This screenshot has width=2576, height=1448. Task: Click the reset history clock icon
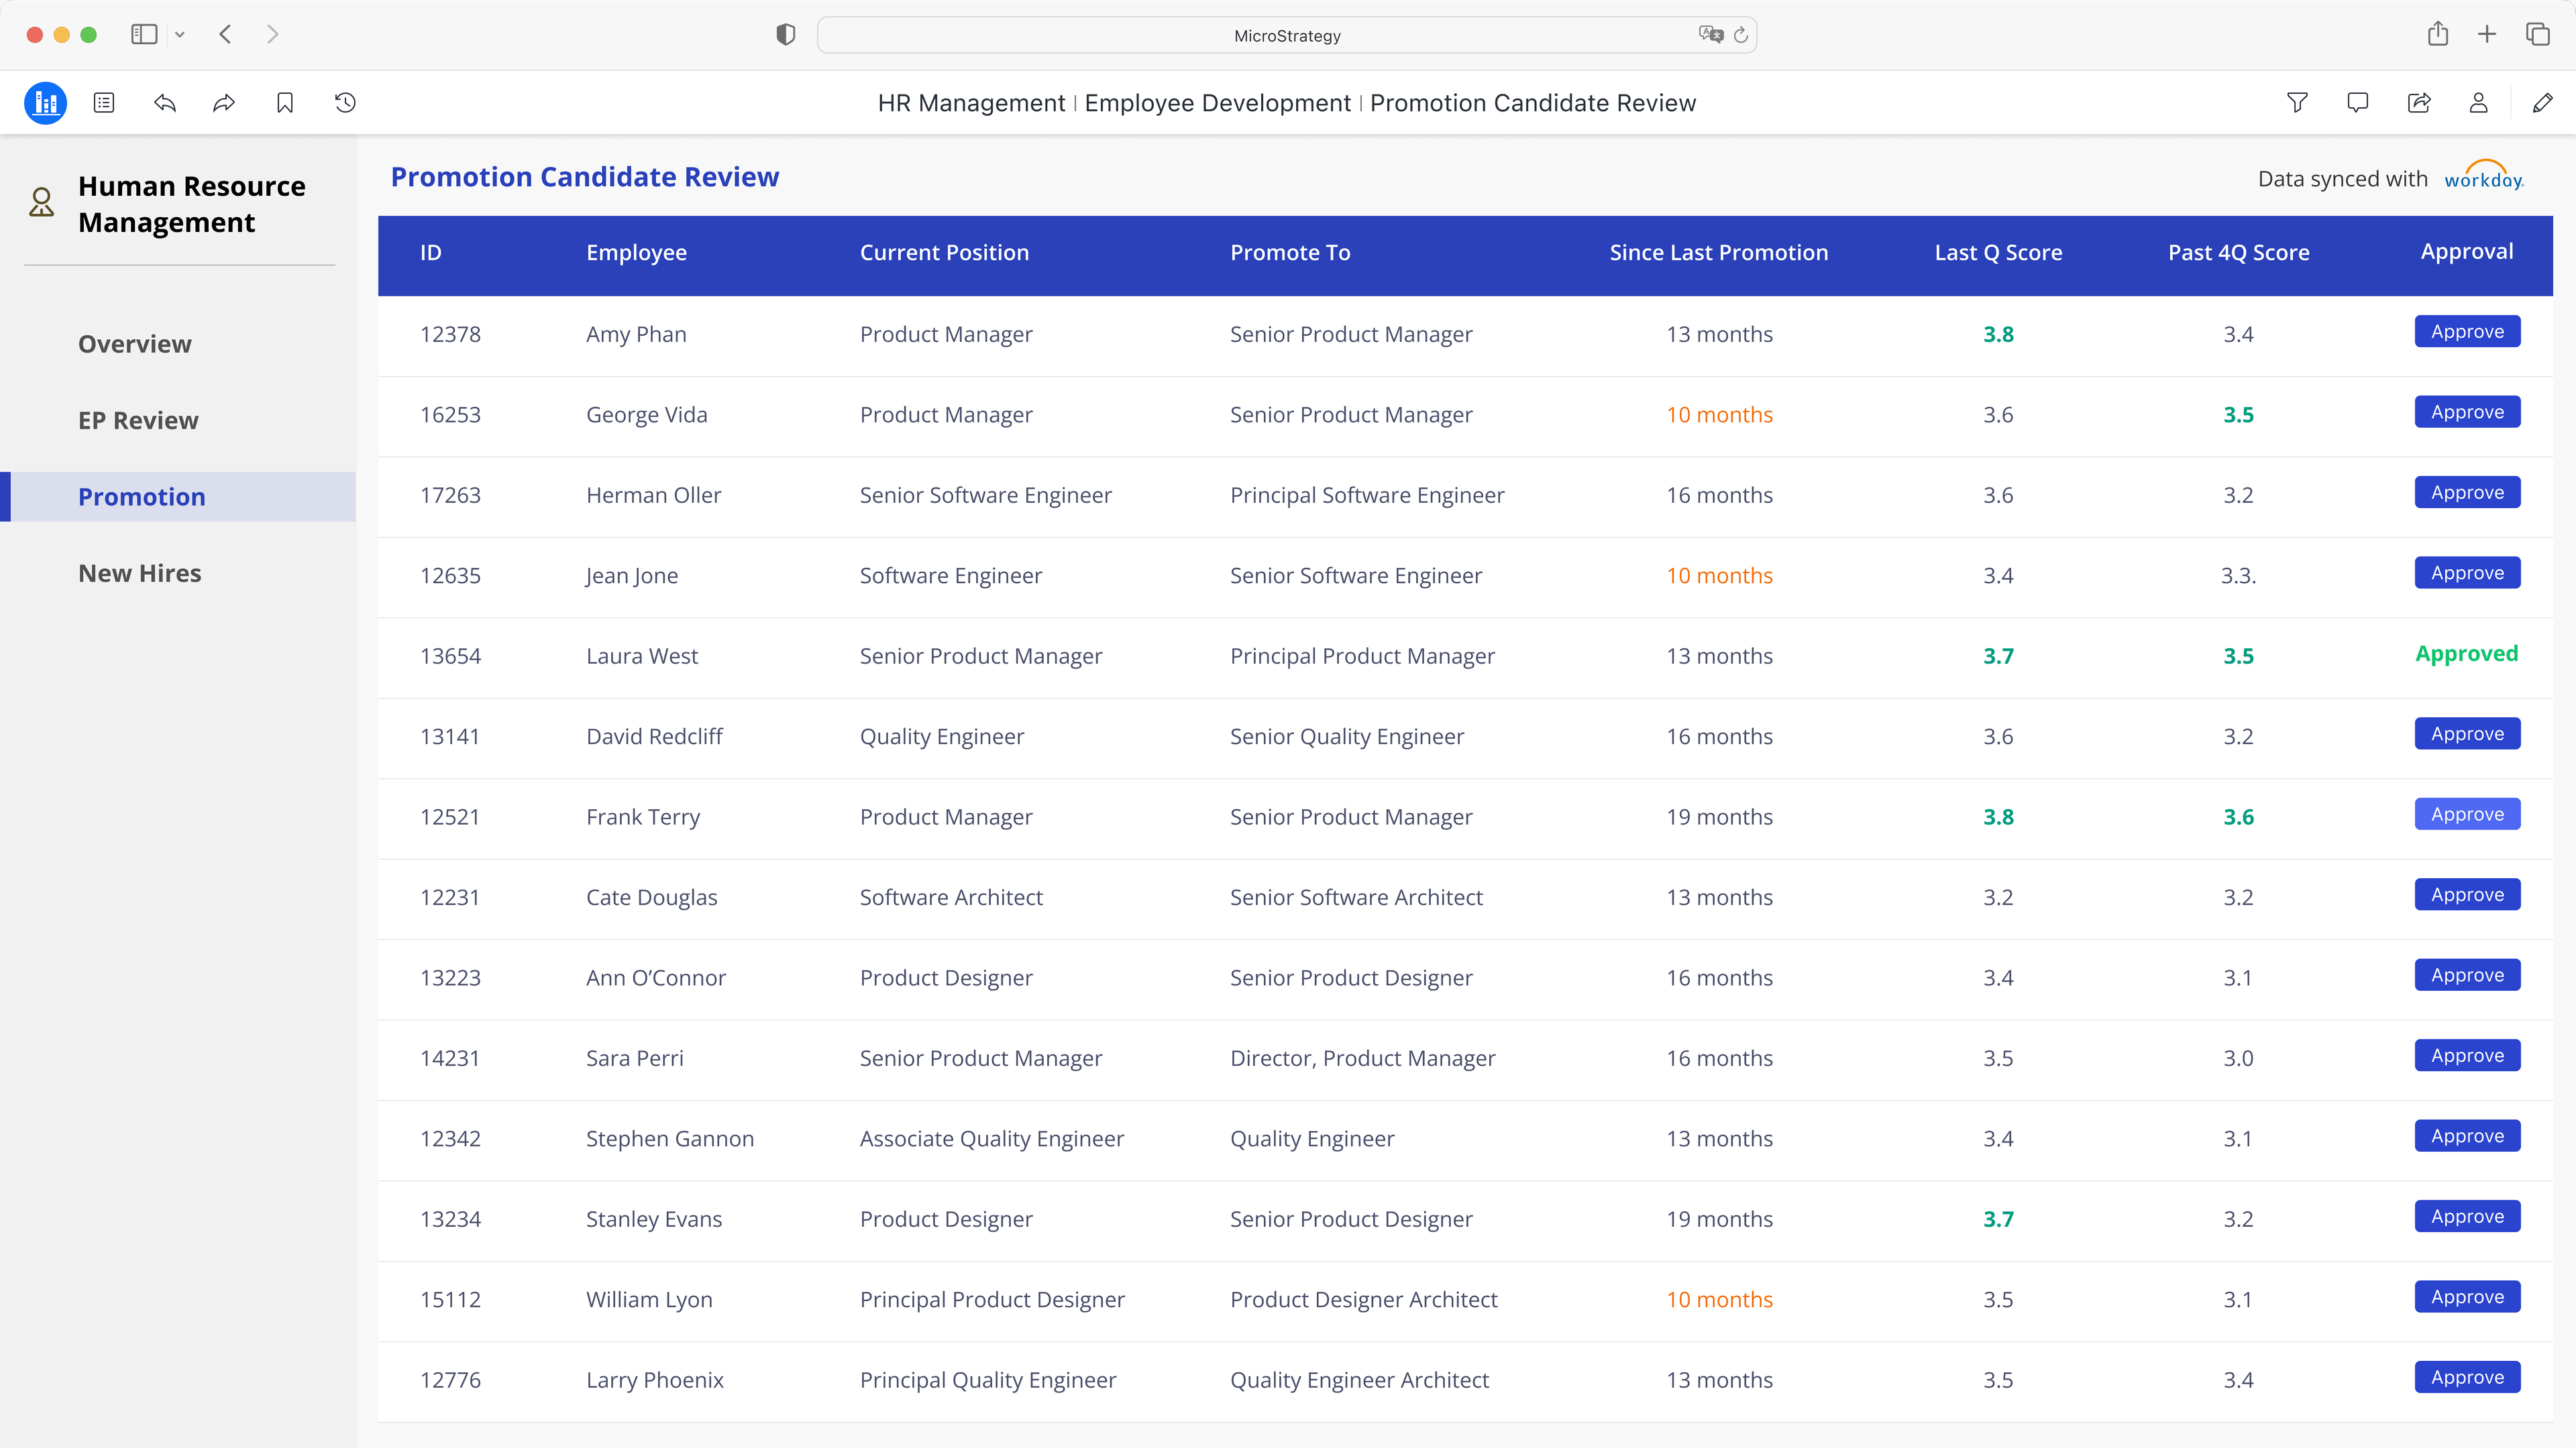(345, 103)
